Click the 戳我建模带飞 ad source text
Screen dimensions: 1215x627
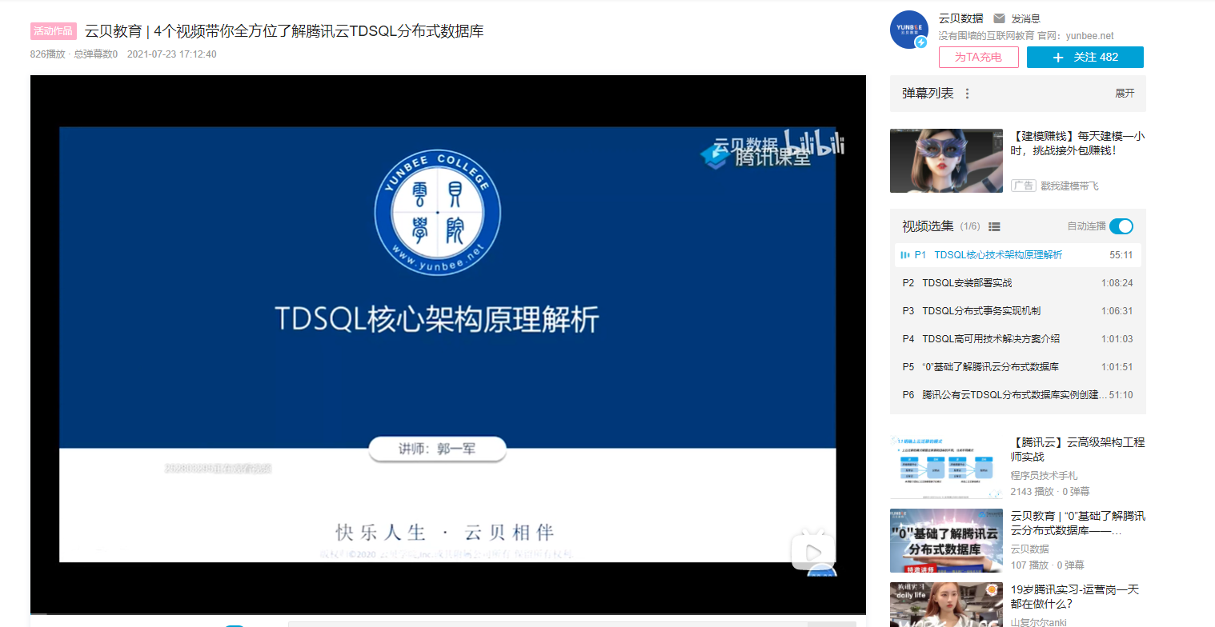(x=1069, y=186)
